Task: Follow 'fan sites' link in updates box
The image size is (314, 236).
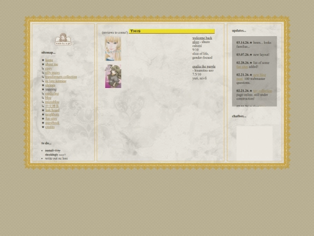Action: (242, 67)
